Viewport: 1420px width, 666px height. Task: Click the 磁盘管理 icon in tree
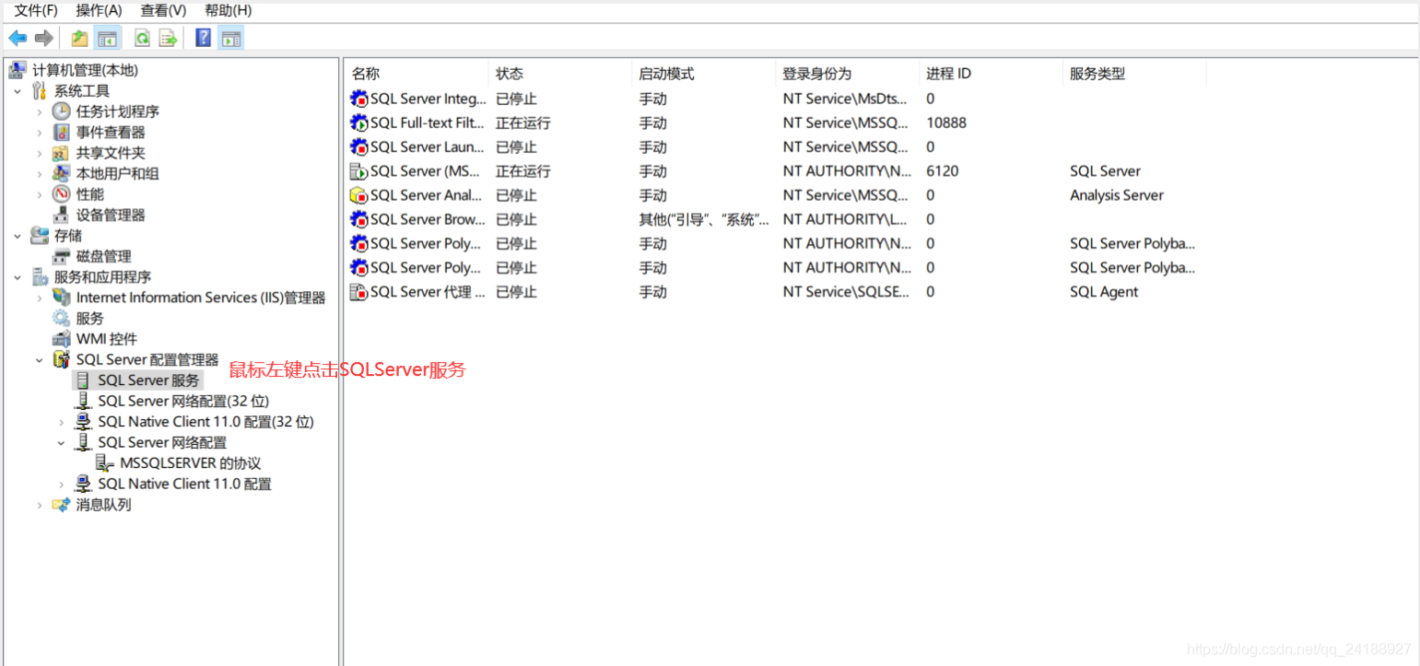pos(62,256)
